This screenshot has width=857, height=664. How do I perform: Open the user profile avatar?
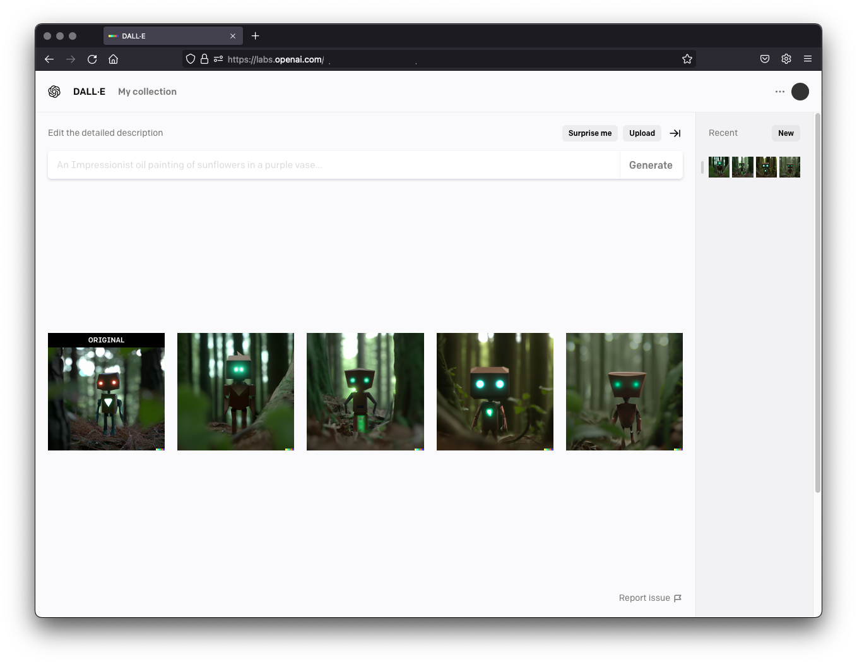tap(800, 92)
